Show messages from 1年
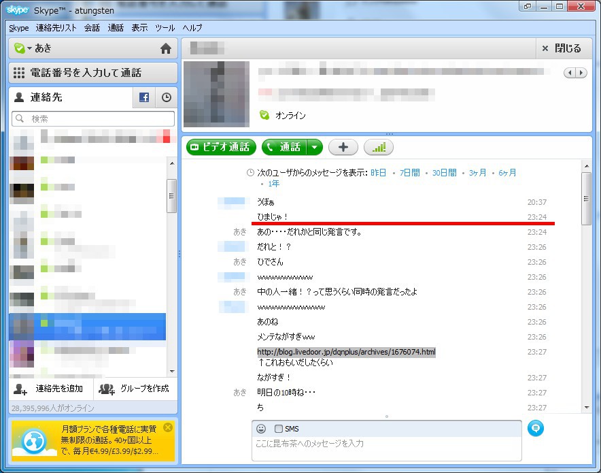This screenshot has width=601, height=473. 274,184
